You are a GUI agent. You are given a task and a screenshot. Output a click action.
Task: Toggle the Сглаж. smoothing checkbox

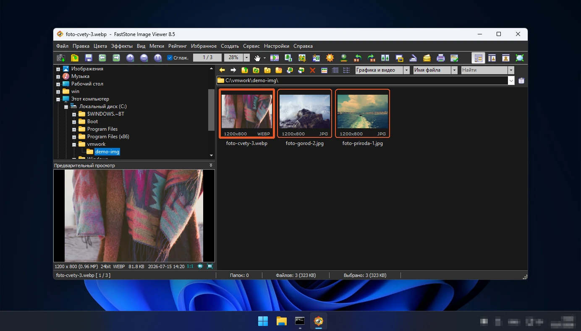point(170,58)
